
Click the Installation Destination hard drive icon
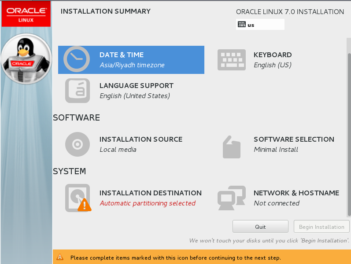[x=78, y=198]
